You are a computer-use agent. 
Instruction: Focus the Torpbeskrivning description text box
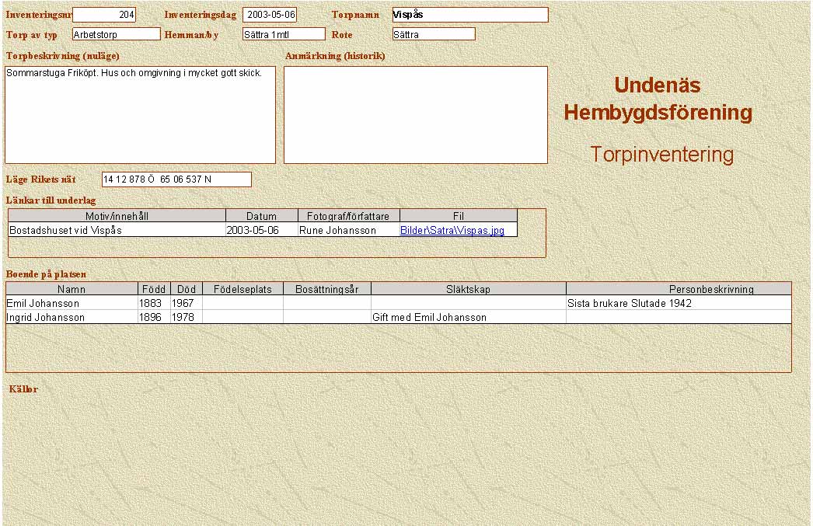(x=140, y=115)
